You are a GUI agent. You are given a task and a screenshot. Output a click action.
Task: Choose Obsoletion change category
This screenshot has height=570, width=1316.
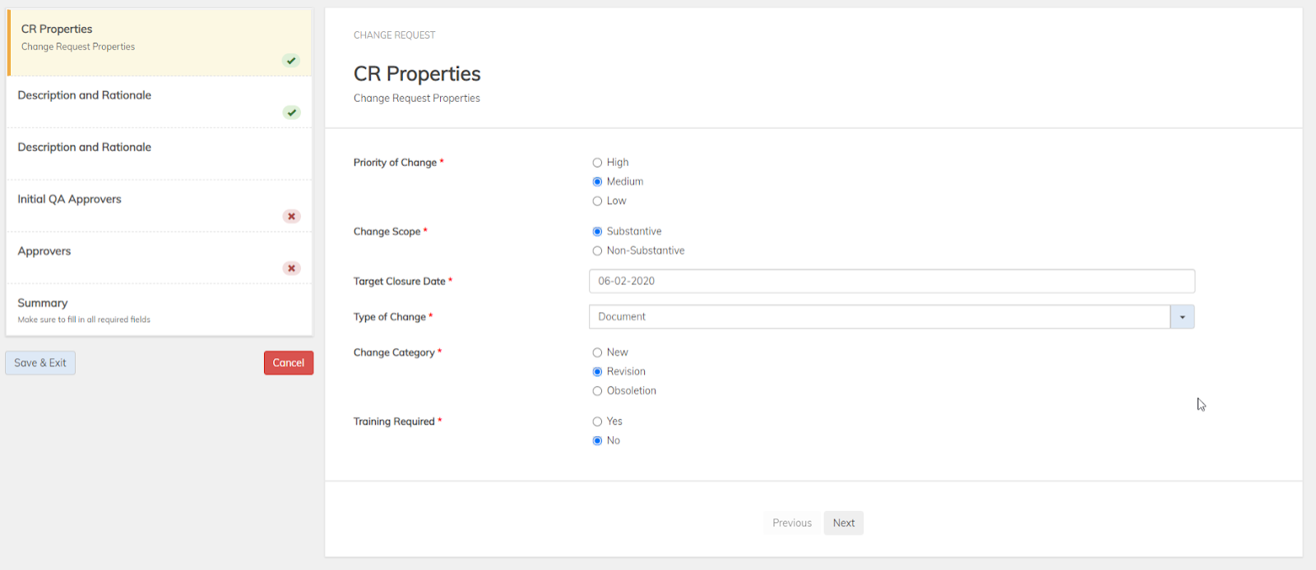tap(597, 391)
